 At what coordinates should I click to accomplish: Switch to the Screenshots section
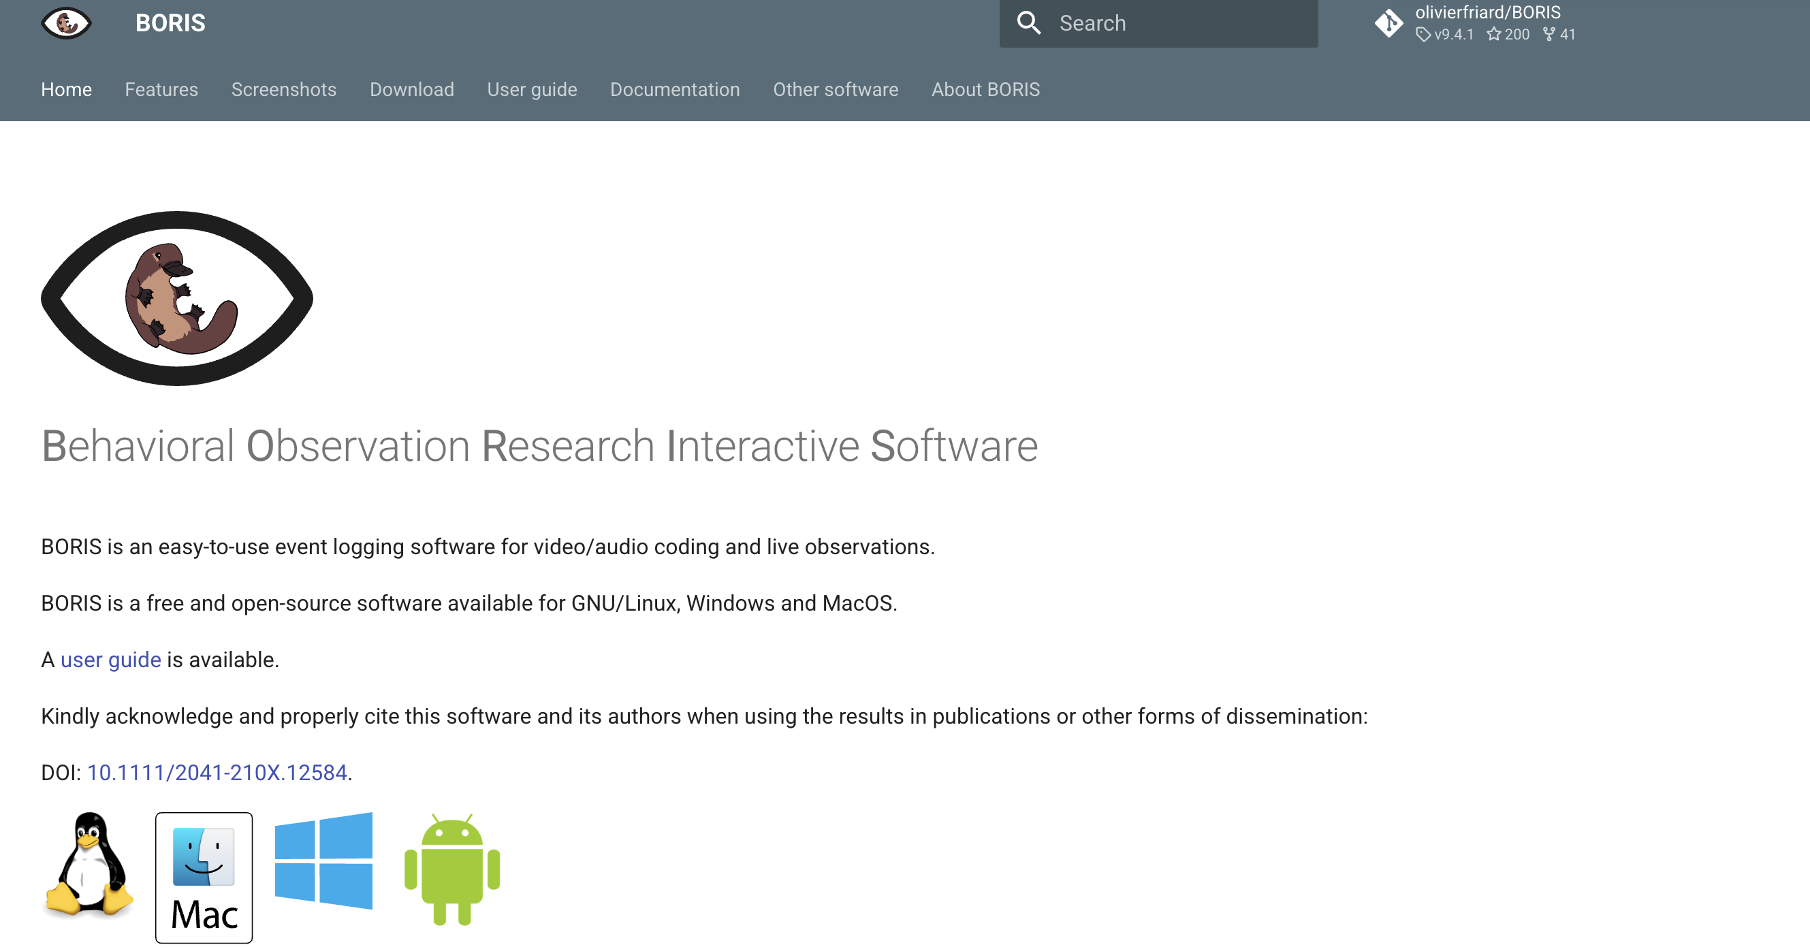pos(283,89)
